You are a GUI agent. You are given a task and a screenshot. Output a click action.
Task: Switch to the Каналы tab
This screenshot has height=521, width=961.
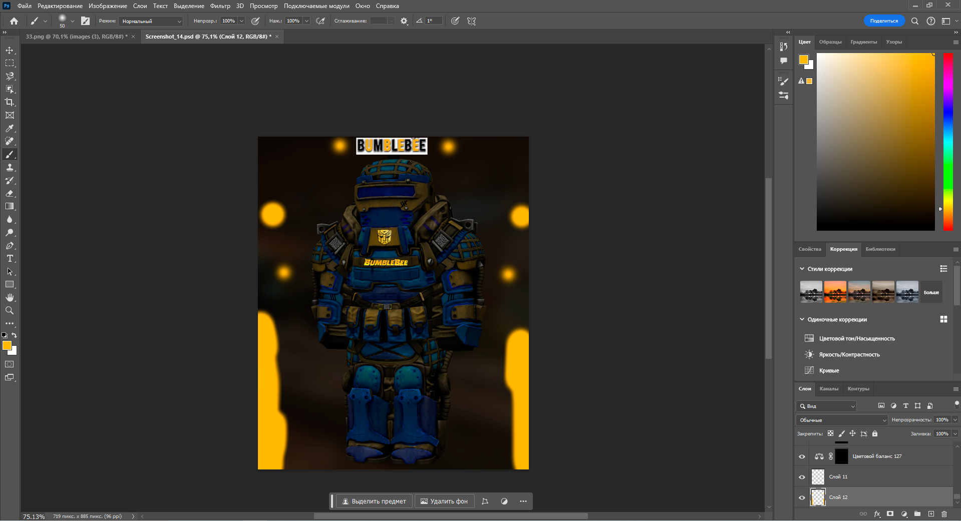(829, 389)
